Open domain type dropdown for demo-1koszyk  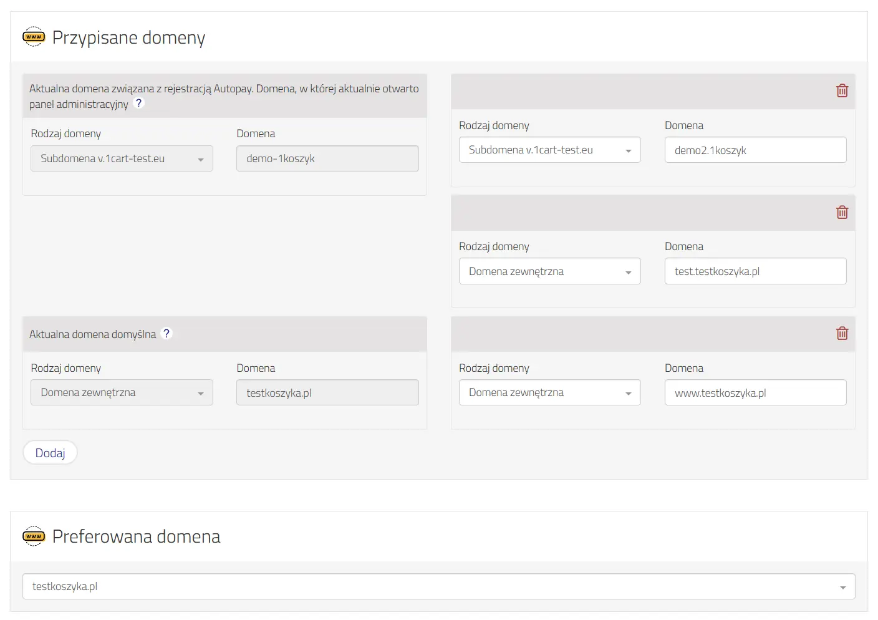tap(122, 158)
